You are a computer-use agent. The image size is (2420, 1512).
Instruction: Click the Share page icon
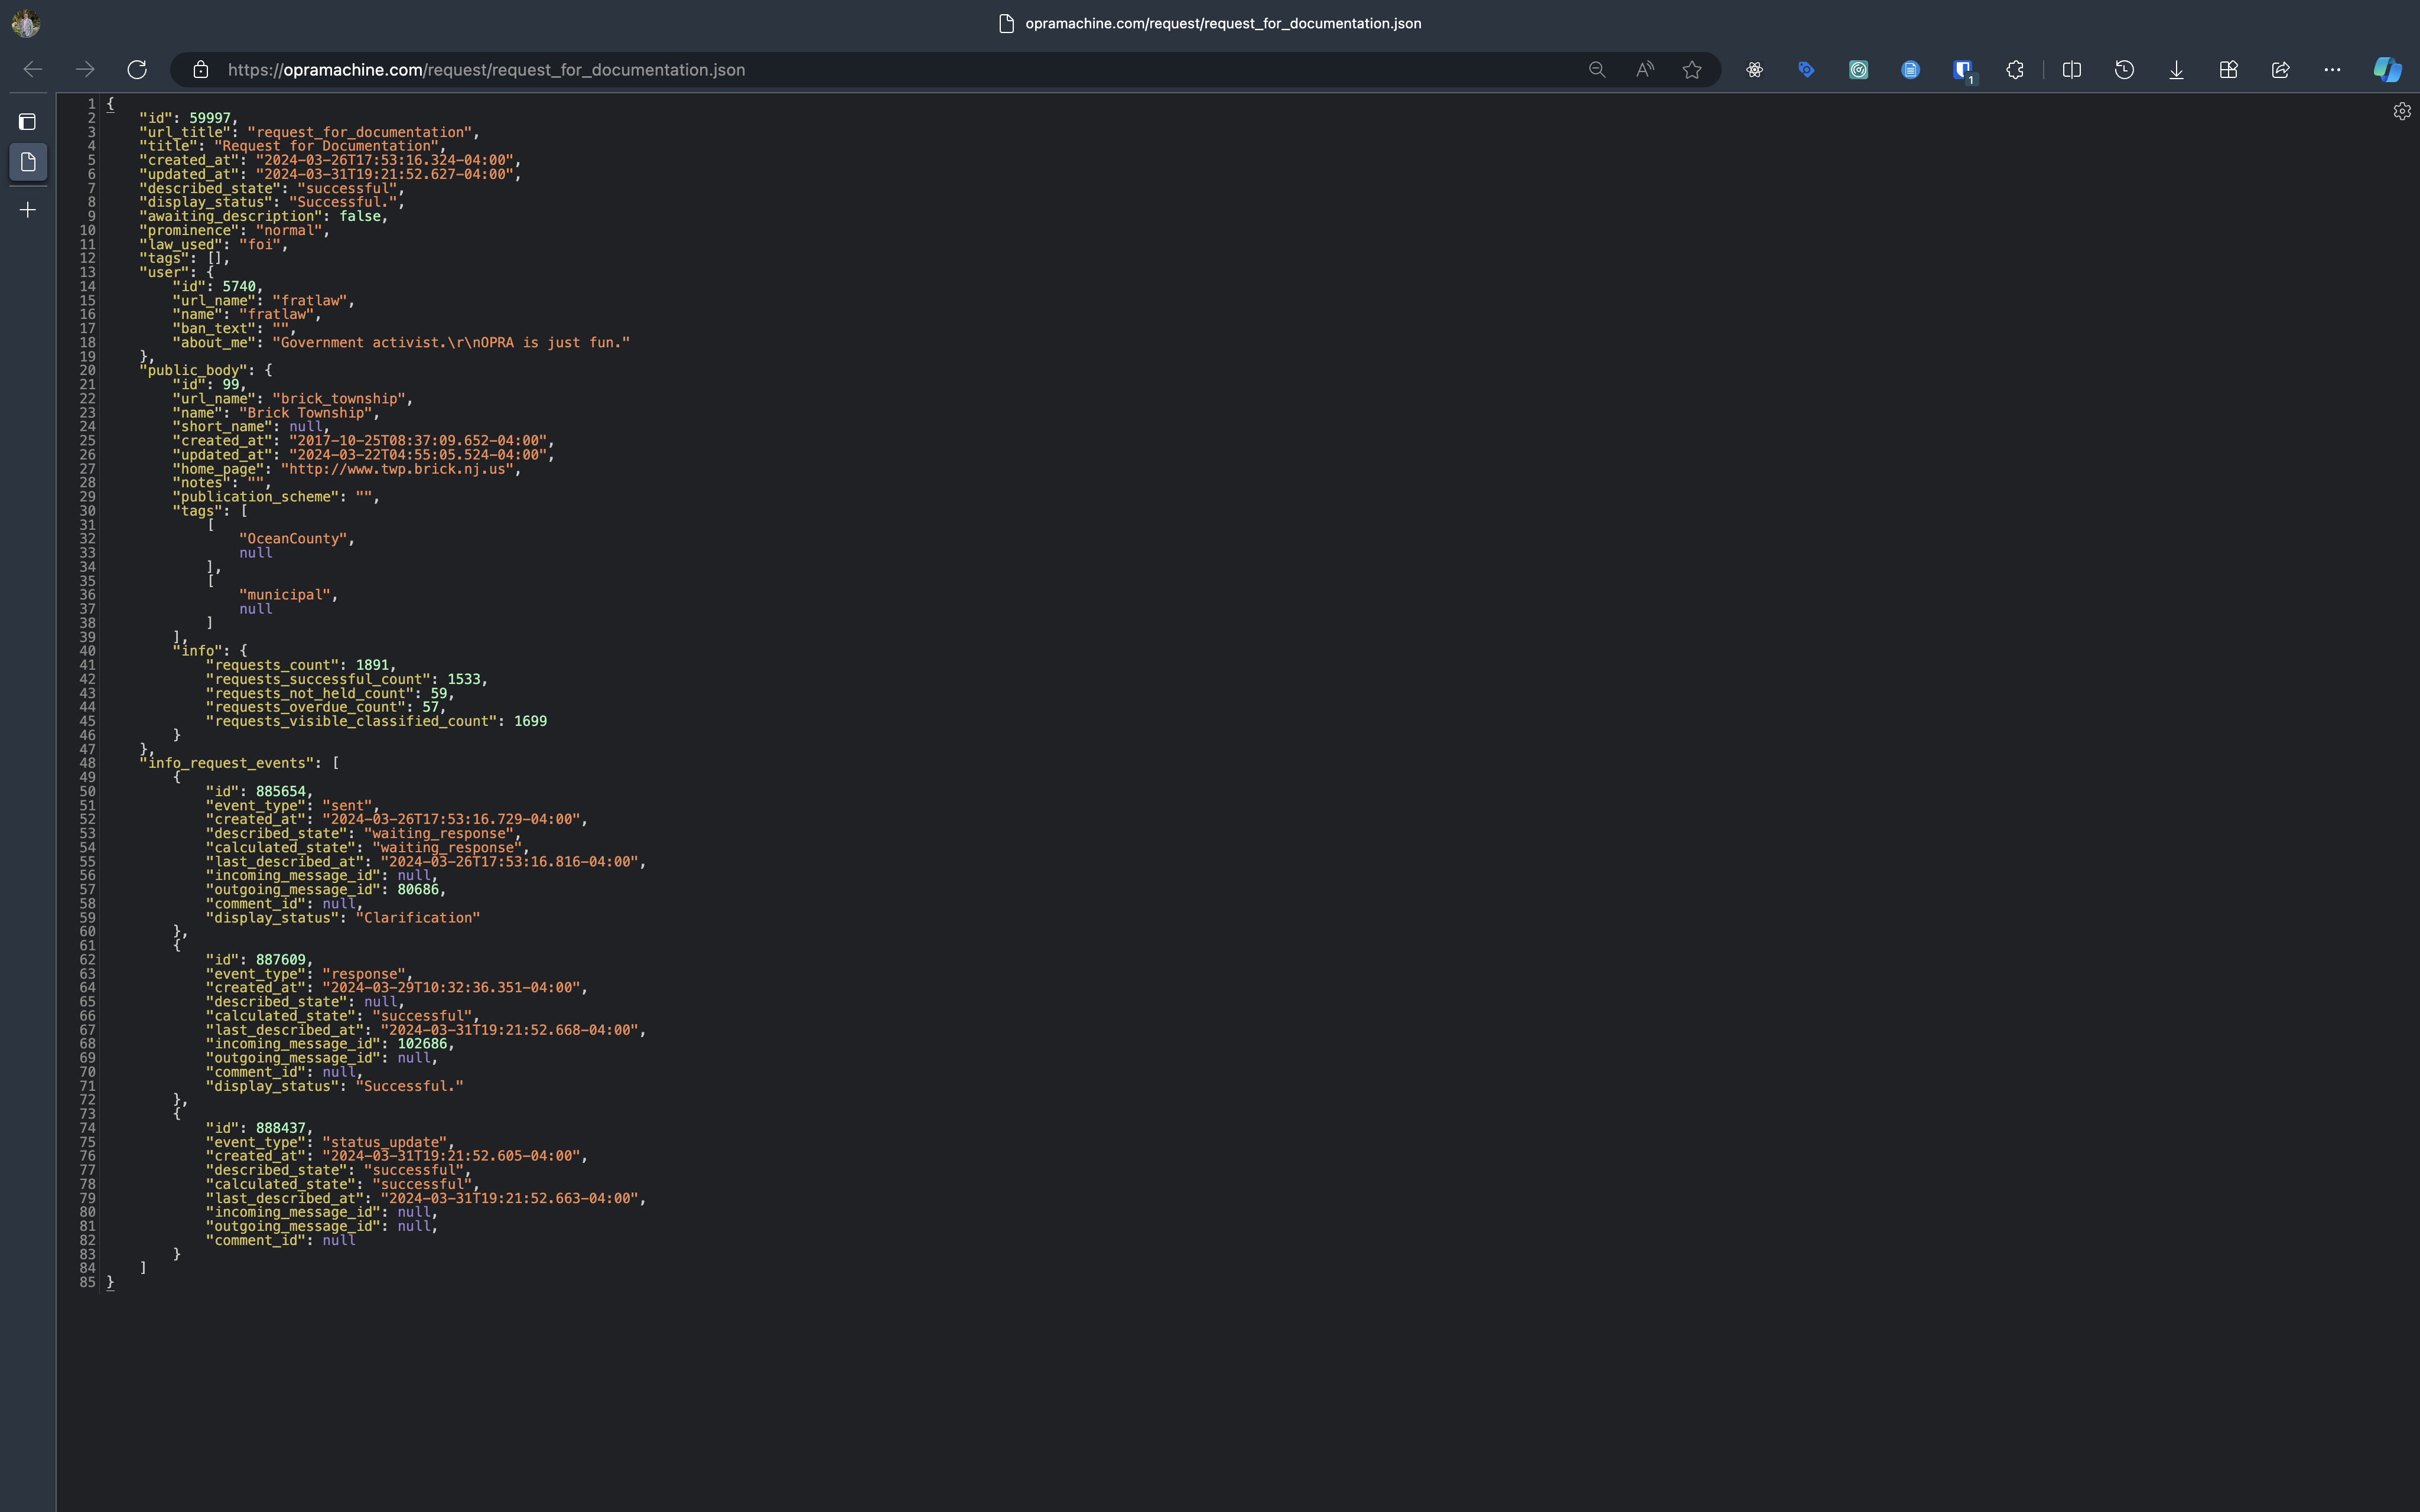coord(2280,70)
